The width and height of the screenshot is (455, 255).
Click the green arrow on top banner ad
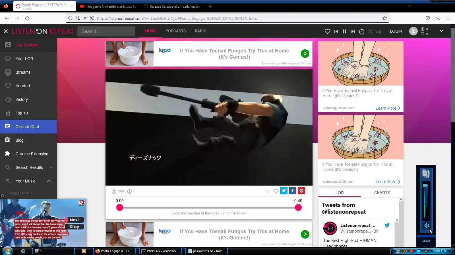coord(305,54)
